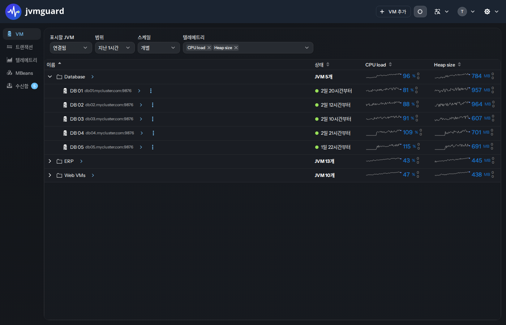Open DB 04 details arrow

[142, 133]
